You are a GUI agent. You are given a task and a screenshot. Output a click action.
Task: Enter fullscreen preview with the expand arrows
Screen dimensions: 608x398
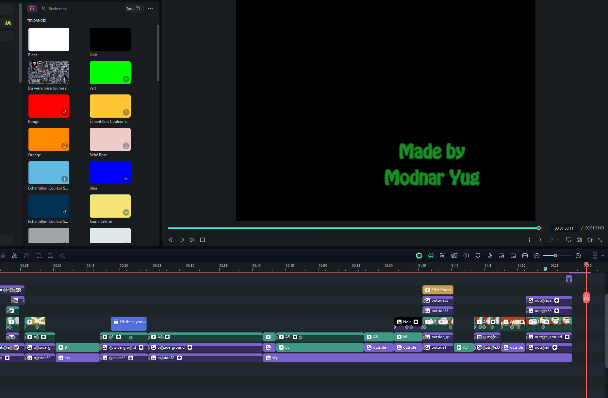click(600, 240)
